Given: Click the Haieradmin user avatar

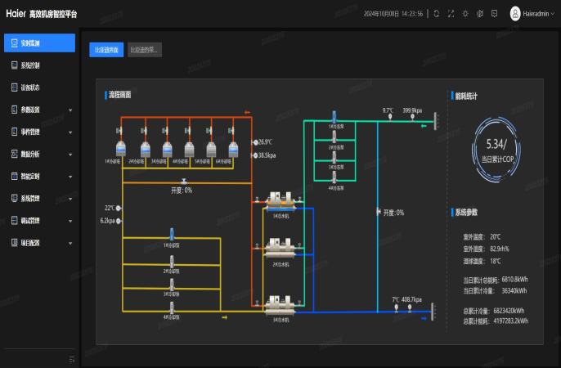Looking at the screenshot, I should click(515, 14).
